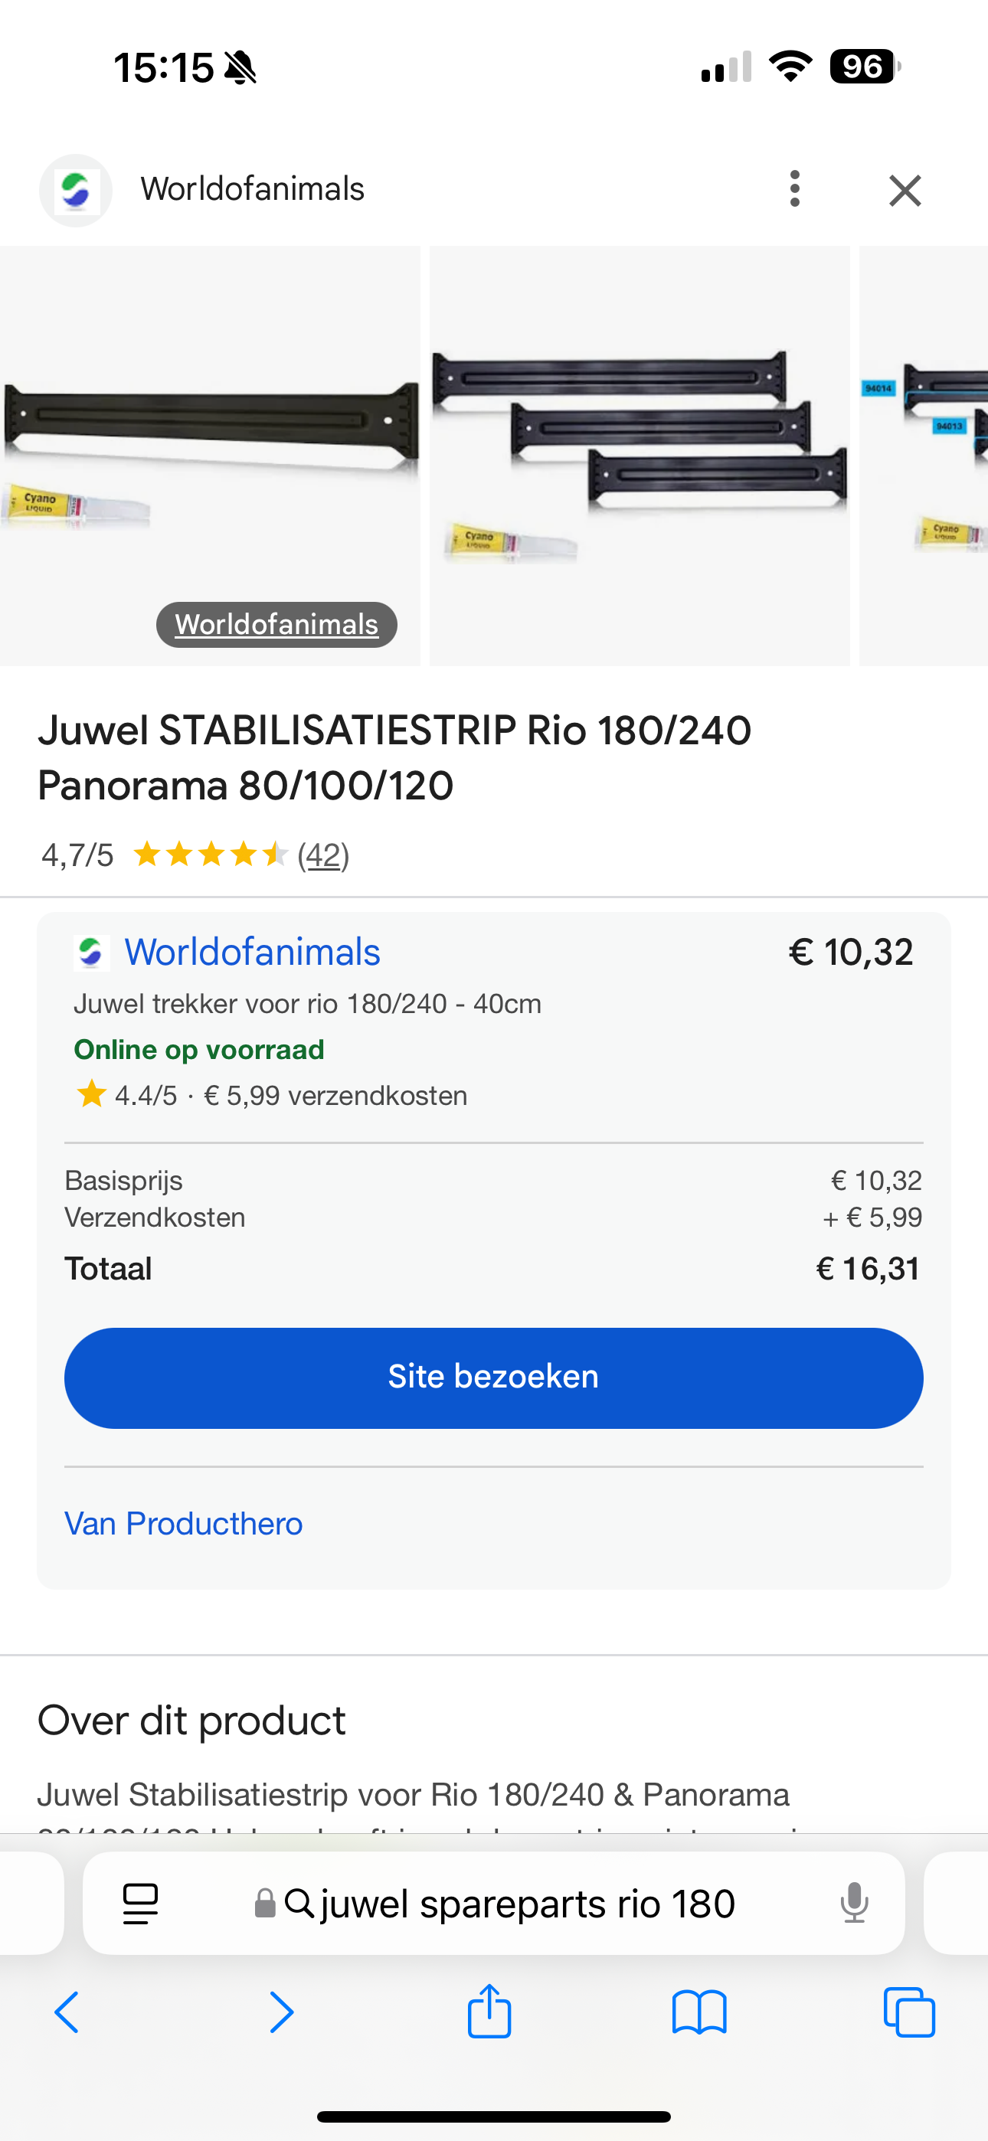The width and height of the screenshot is (988, 2141).
Task: Tap the partially visible third product image
Action: coord(924,456)
